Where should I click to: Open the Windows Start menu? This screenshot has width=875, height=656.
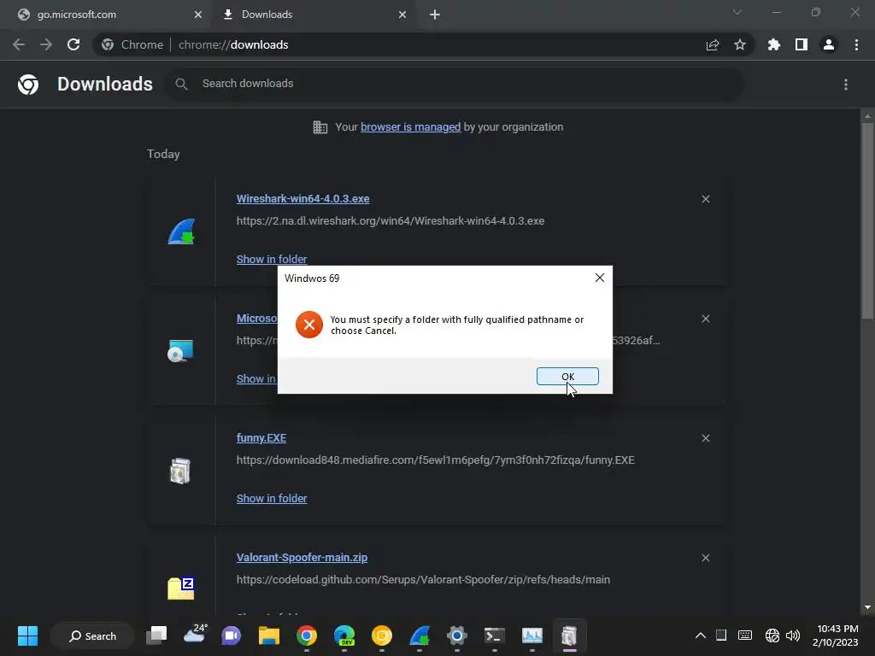(x=27, y=635)
